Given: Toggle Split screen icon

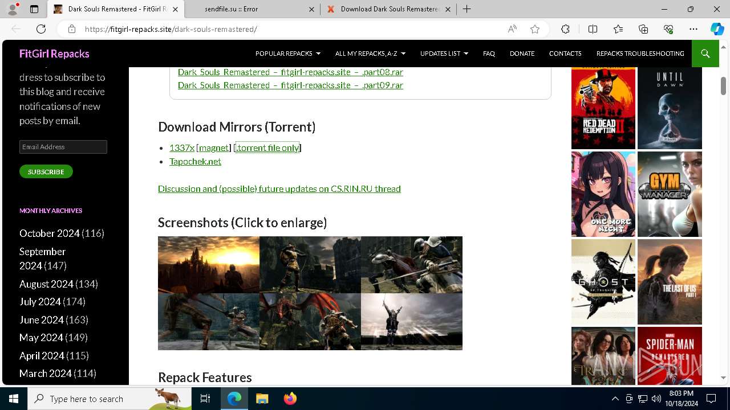Looking at the screenshot, I should pos(593,29).
